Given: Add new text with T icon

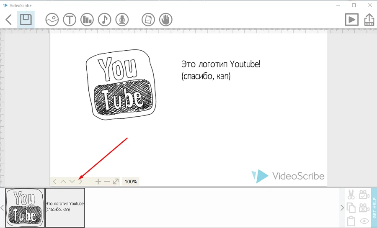Looking at the screenshot, I should [70, 19].
